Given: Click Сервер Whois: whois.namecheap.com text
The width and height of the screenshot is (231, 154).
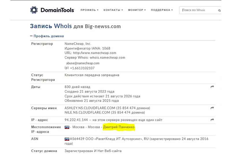Looking at the screenshot, I should pos(95,58).
